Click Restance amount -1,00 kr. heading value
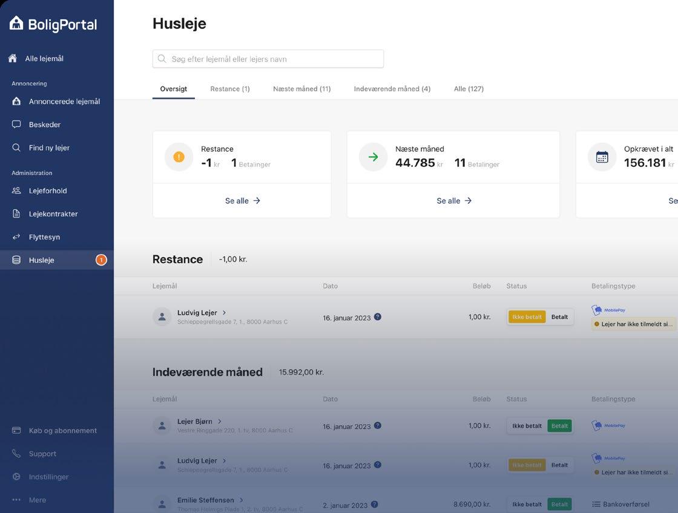 click(233, 260)
